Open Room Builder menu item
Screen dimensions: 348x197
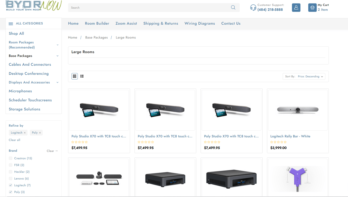[97, 23]
